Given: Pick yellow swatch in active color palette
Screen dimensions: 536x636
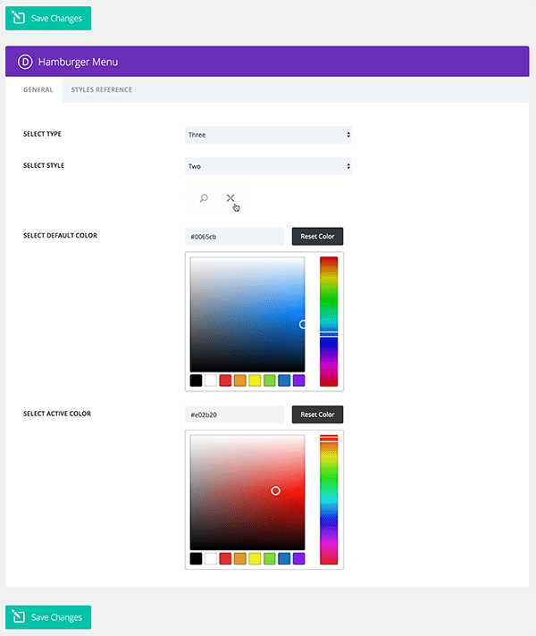Looking at the screenshot, I should tap(255, 558).
